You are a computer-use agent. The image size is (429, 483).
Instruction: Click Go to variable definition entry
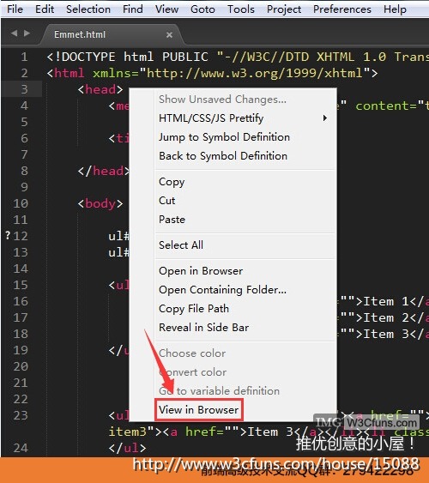tap(245, 391)
